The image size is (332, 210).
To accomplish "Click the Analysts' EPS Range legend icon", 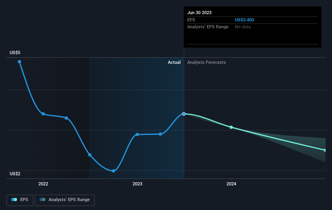I will click(x=42, y=199).
